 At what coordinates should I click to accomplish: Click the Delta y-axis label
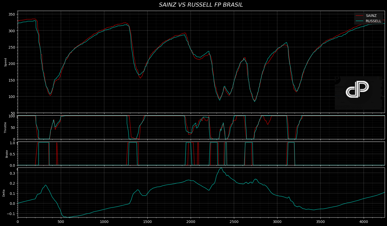coord(4,193)
